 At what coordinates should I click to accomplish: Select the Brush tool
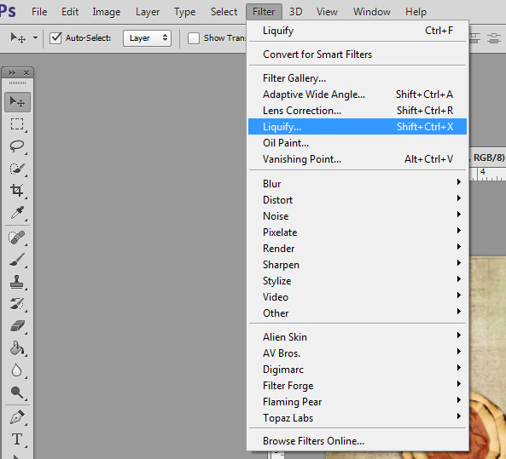17,260
